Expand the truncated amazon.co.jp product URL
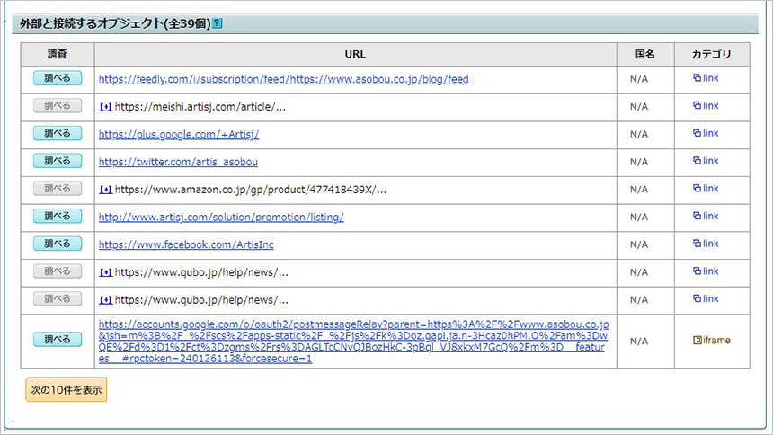 pos(105,190)
